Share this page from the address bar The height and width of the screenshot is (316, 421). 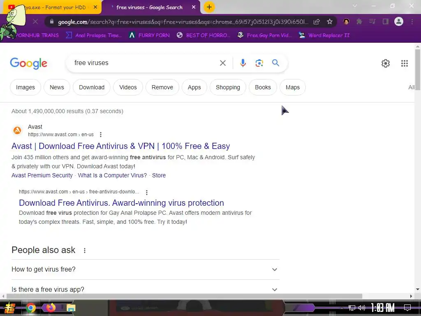[x=317, y=22]
